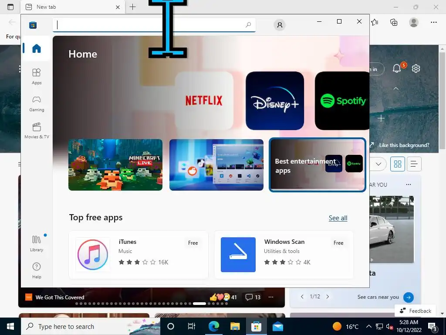446x335 pixels.
Task: Add a new tab in Edge
Action: coord(132,7)
